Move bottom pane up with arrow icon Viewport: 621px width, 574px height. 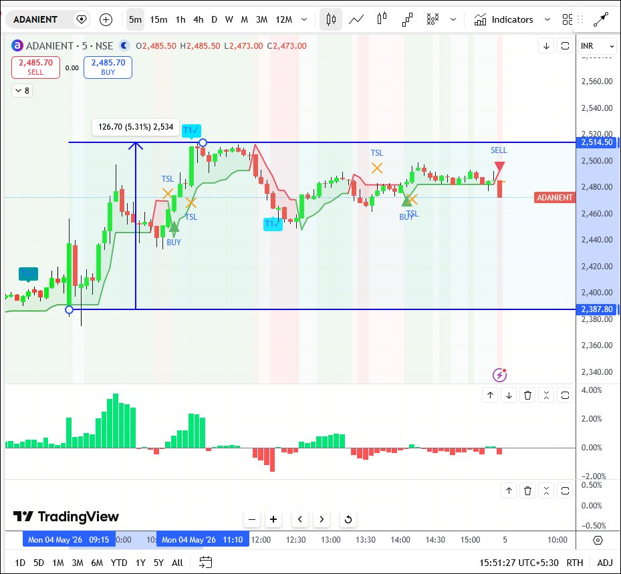pyautogui.click(x=509, y=491)
